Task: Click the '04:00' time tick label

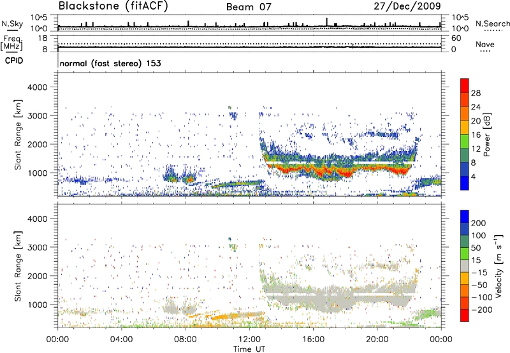Action: point(121,340)
